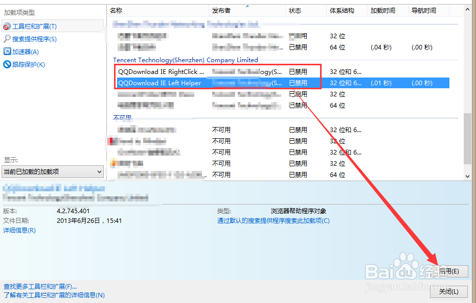Open 查找更多工具栏和扩展(F)... link
The image size is (476, 303).
tap(40, 286)
